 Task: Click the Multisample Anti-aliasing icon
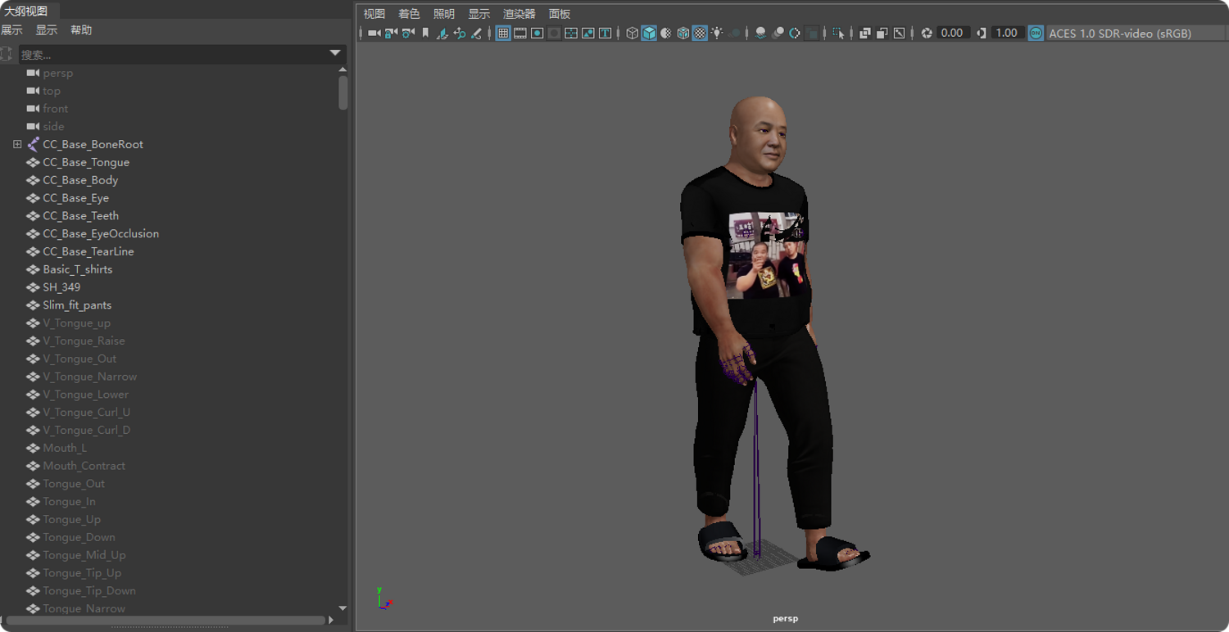click(795, 34)
